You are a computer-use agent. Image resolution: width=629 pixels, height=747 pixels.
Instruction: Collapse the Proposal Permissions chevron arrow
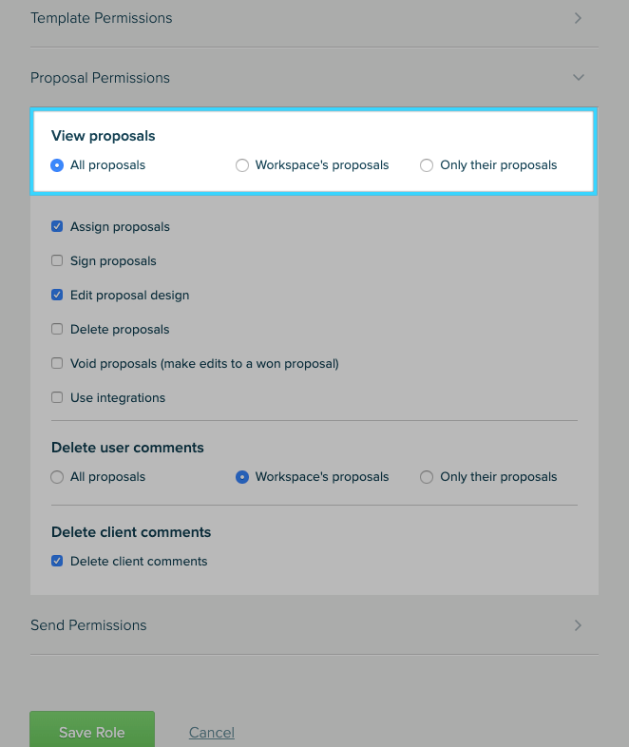click(578, 77)
